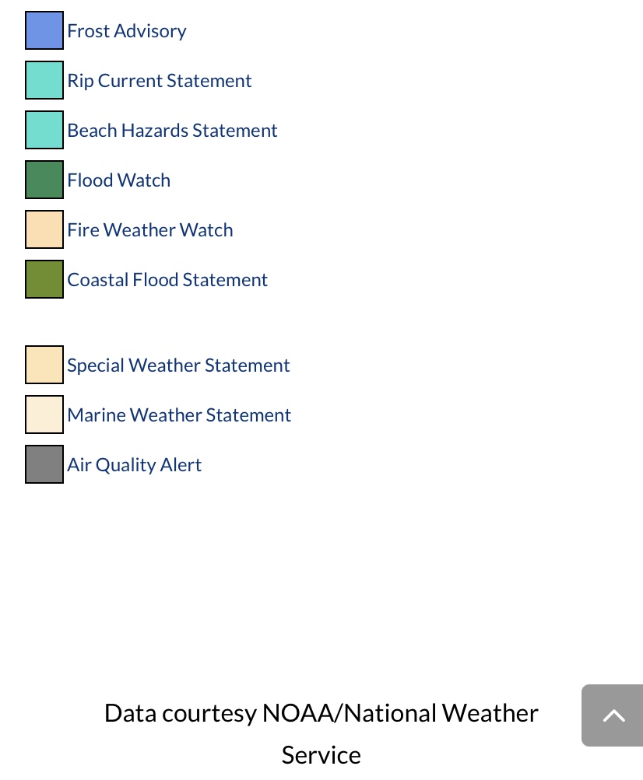Screen dimensions: 643x780
Task: Open the Flood Watch link
Action: 118,180
